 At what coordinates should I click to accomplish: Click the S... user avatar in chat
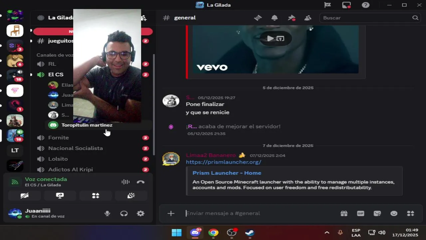coord(171,101)
